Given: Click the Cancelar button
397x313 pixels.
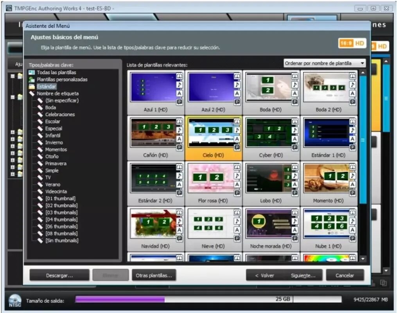Looking at the screenshot, I should coord(345,275).
